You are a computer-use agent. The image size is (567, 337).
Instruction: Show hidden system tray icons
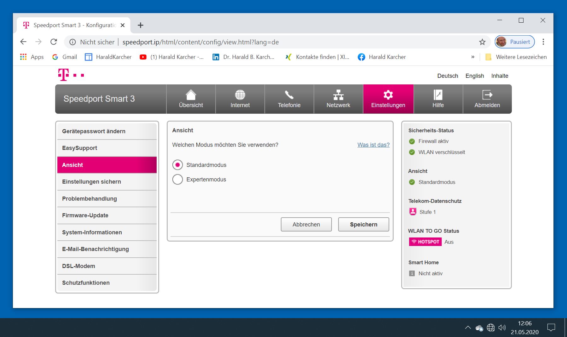click(468, 328)
